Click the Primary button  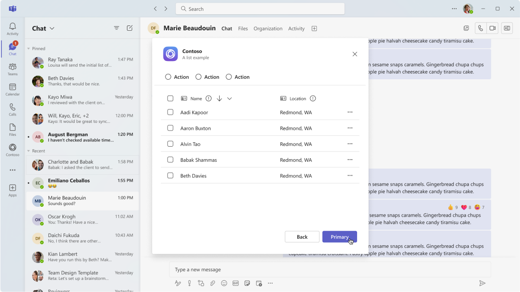point(340,237)
